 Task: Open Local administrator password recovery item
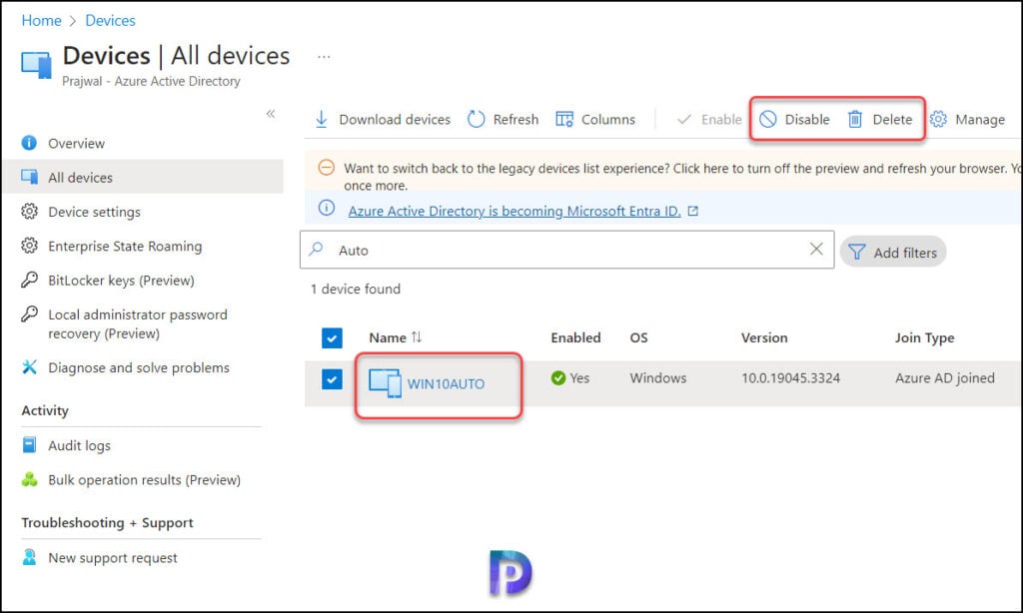(x=138, y=324)
